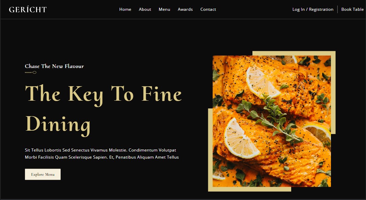Screen dimensions: 366x200
Task: Navigate to the Contact page
Action: (208, 9)
